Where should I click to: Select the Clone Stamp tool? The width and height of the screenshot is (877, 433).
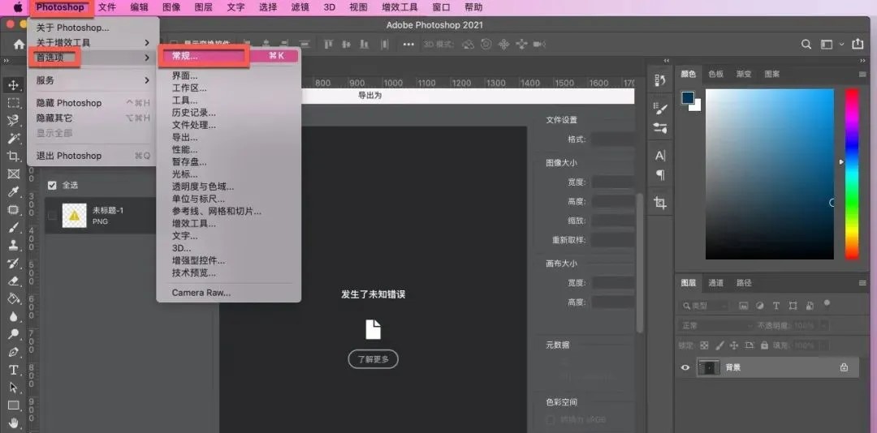pyautogui.click(x=14, y=245)
